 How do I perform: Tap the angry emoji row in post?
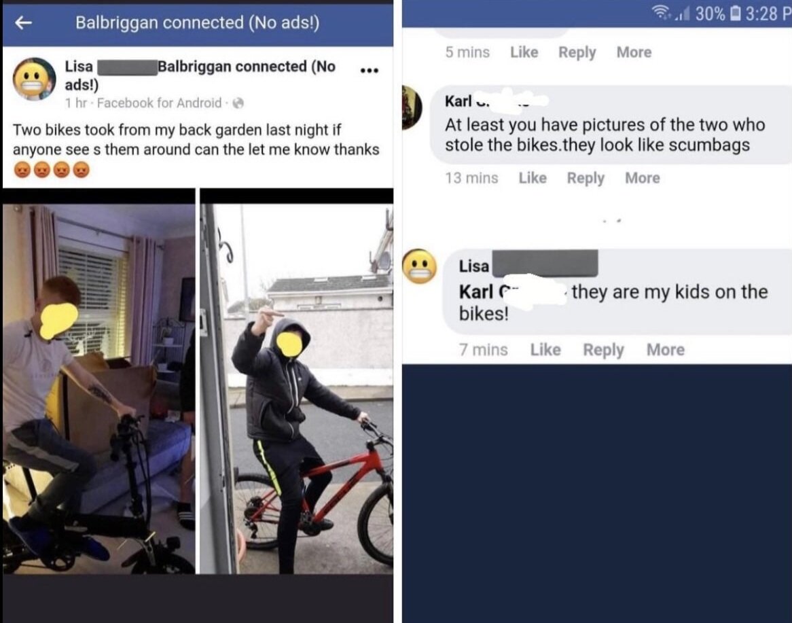tap(52, 170)
